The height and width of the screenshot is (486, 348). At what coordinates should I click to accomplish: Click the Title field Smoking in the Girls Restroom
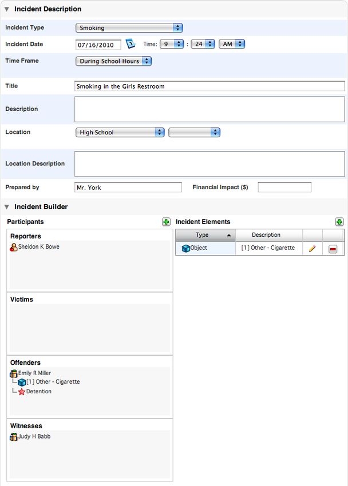pos(209,86)
